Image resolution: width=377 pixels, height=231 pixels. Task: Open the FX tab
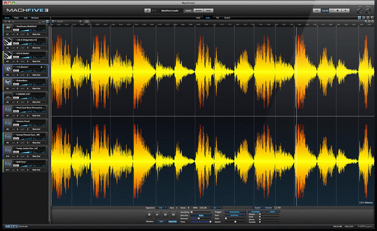point(217,17)
